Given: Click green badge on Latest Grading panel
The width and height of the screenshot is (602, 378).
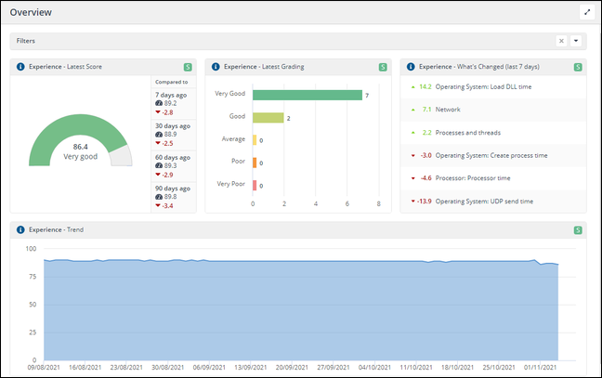Looking at the screenshot, I should [383, 67].
